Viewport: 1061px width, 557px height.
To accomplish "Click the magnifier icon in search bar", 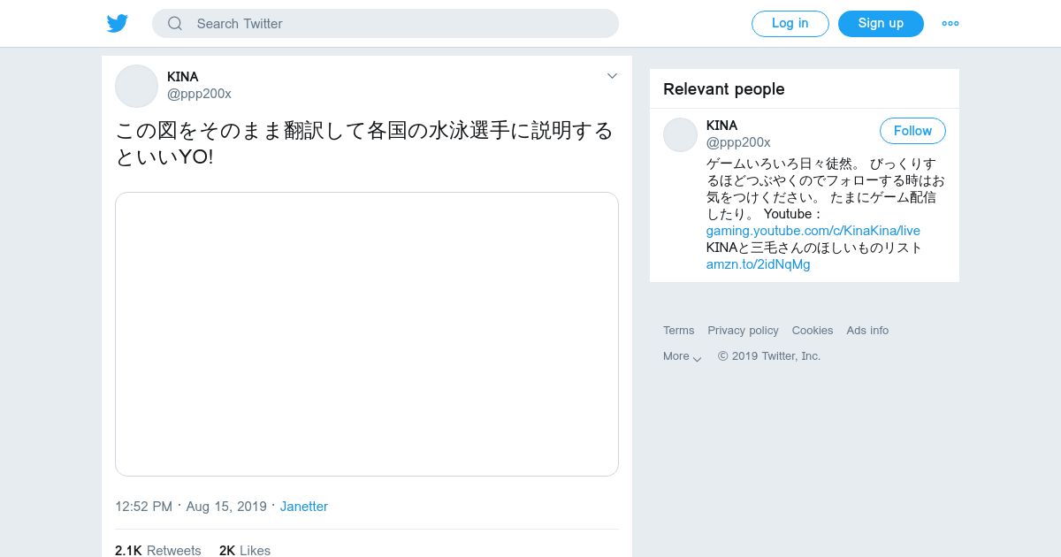I will [x=175, y=24].
